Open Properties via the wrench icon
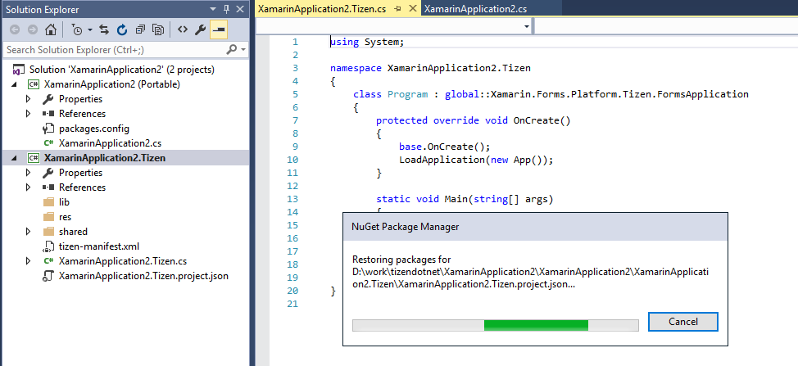The height and width of the screenshot is (366, 798). coord(201,30)
